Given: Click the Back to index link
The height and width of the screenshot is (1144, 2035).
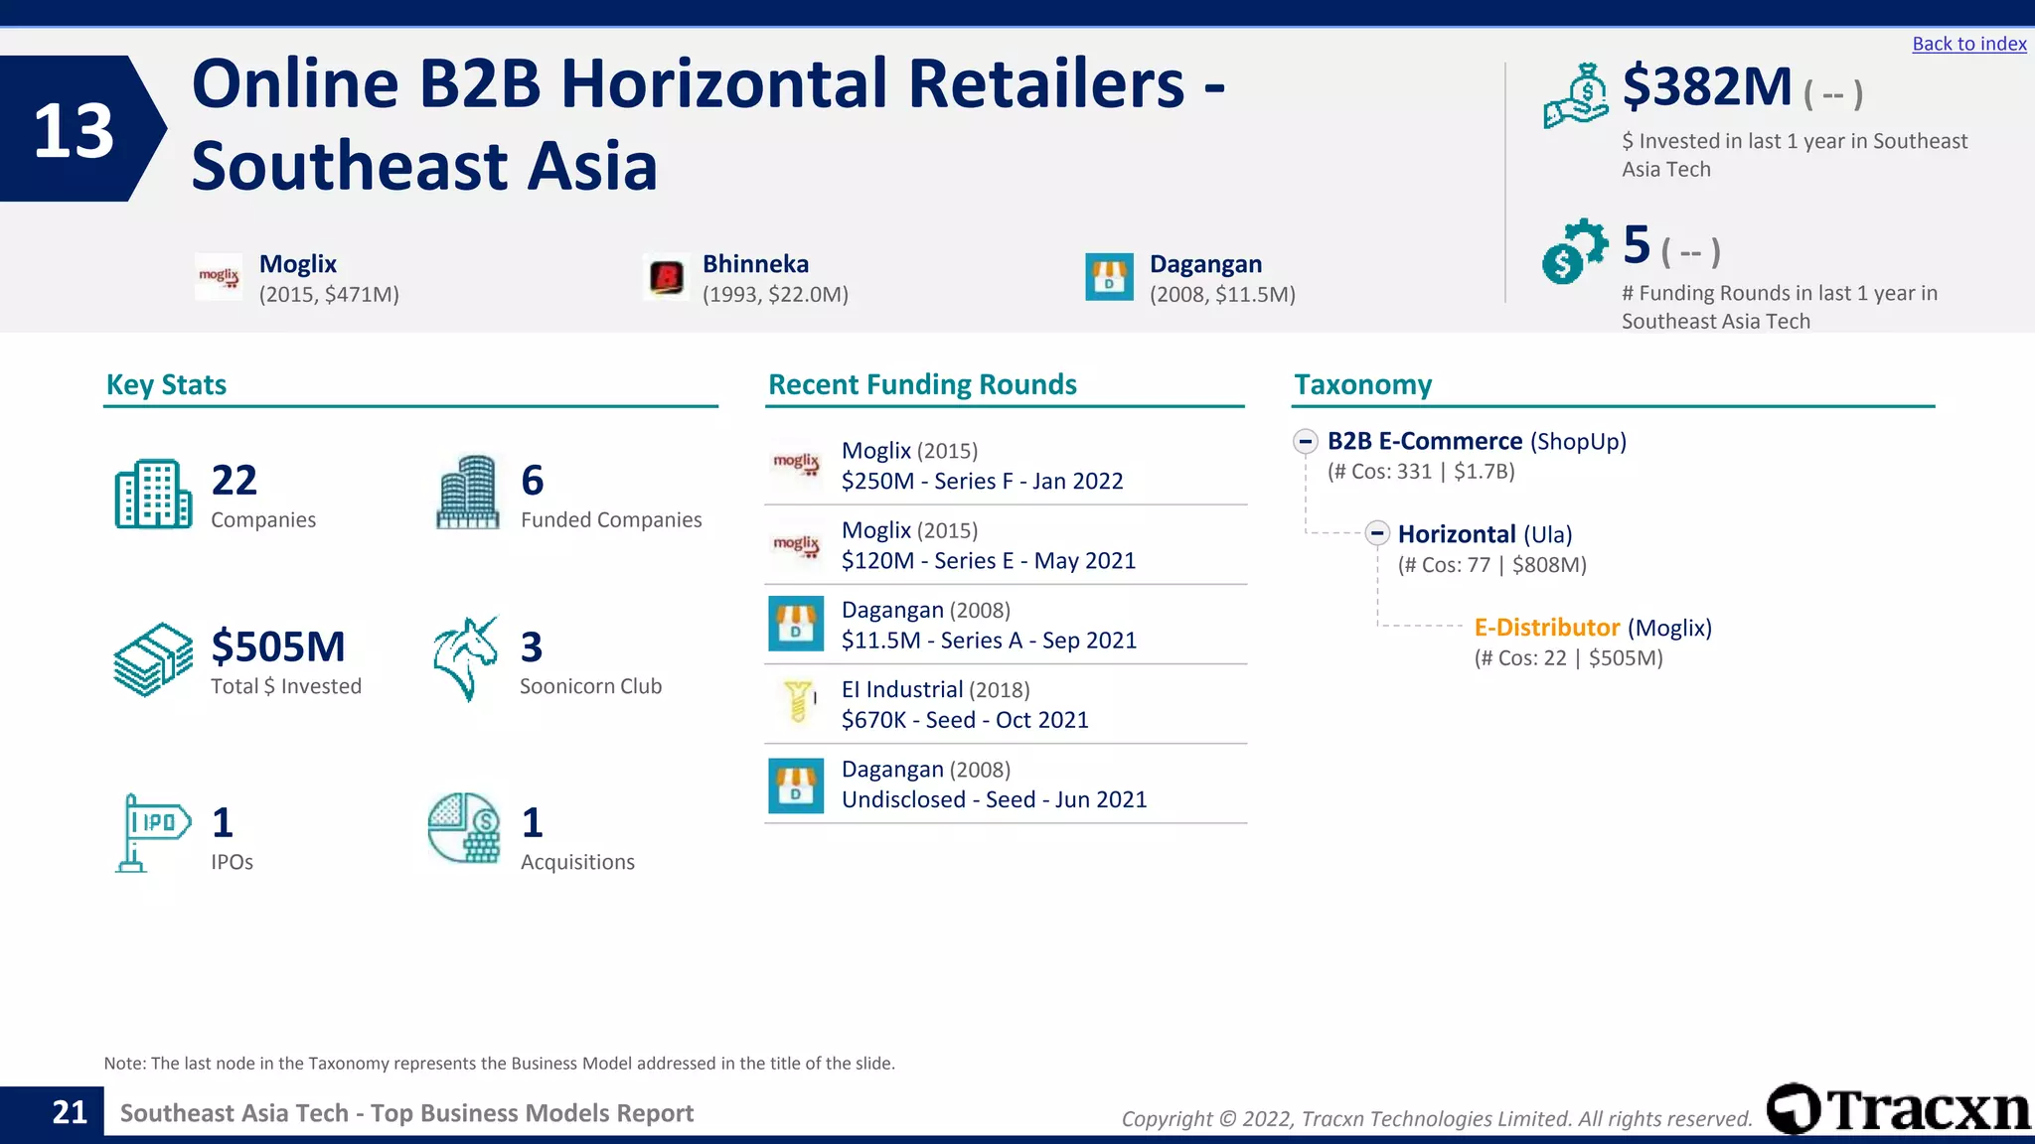Looking at the screenshot, I should coord(1968,44).
